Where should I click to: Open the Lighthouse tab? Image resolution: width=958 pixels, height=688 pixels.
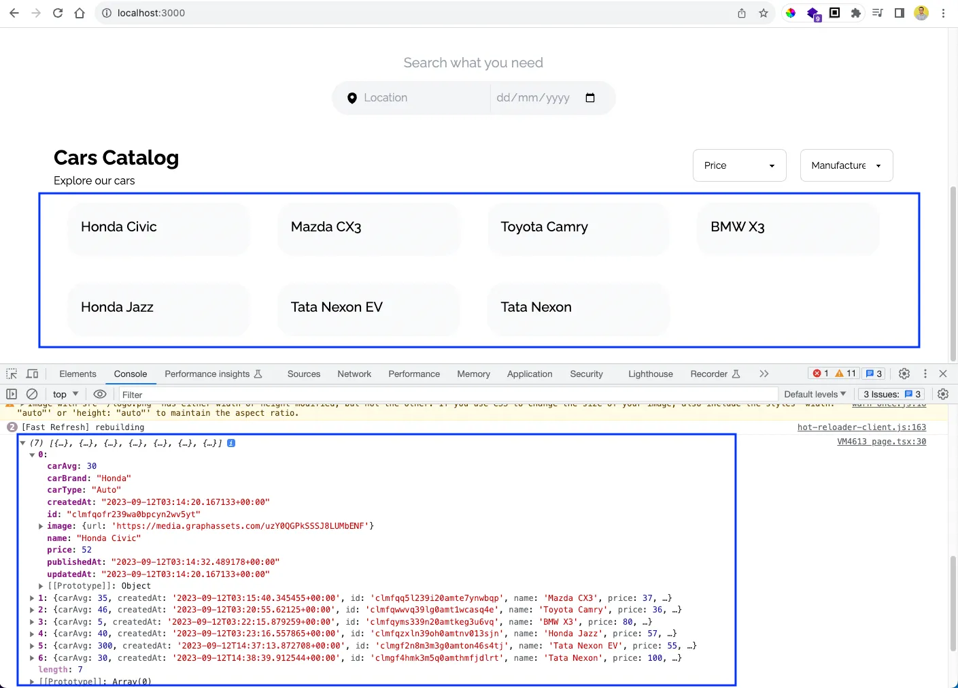(651, 374)
